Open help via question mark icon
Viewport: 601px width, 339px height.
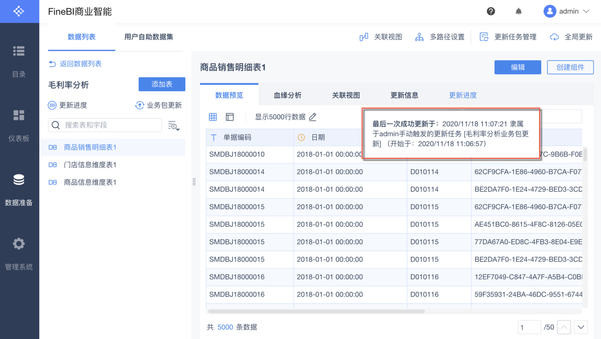click(491, 11)
